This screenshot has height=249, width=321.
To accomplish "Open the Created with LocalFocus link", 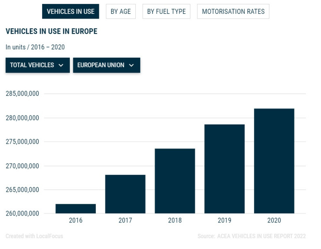I will (34, 236).
